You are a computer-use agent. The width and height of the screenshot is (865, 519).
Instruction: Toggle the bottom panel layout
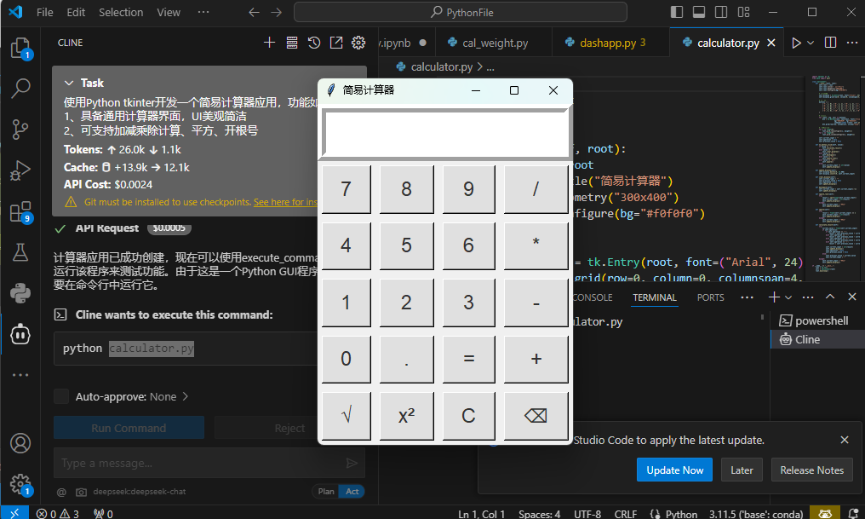(699, 12)
